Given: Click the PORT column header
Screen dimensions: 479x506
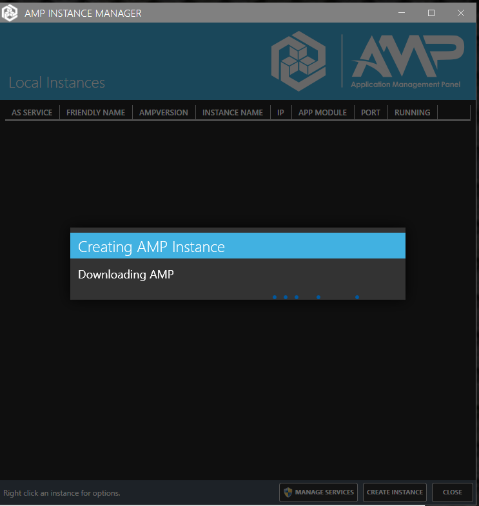Looking at the screenshot, I should click(371, 113).
